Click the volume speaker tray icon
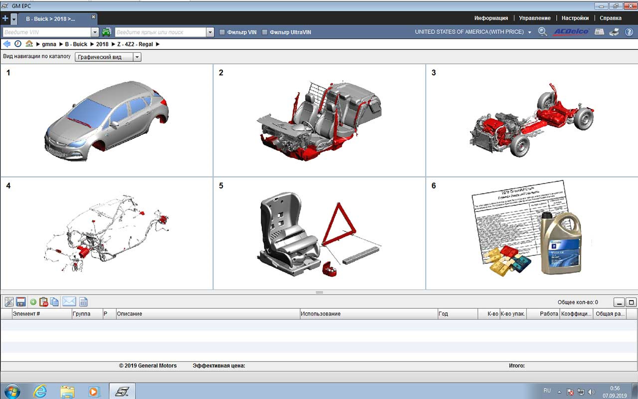The height and width of the screenshot is (399, 638). click(591, 392)
